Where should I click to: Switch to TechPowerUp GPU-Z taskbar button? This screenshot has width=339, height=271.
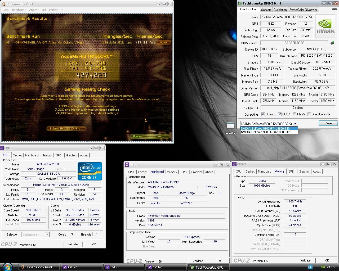pyautogui.click(x=208, y=267)
